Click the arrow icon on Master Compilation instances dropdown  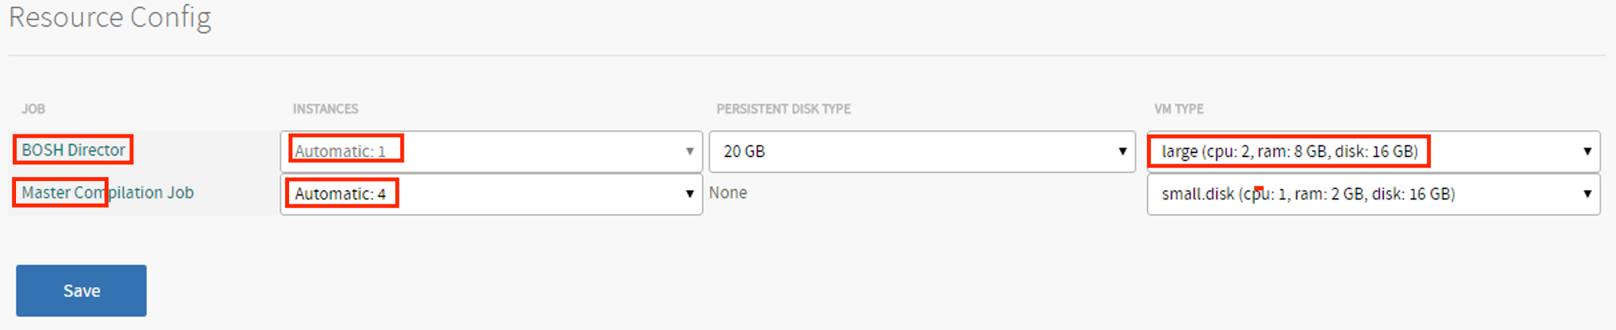point(689,194)
